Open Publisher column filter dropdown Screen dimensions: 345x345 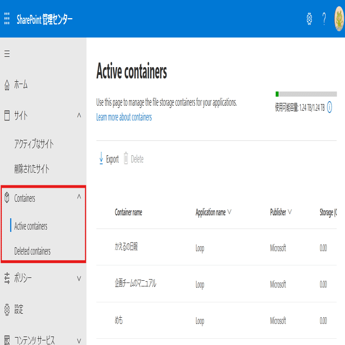coord(290,212)
